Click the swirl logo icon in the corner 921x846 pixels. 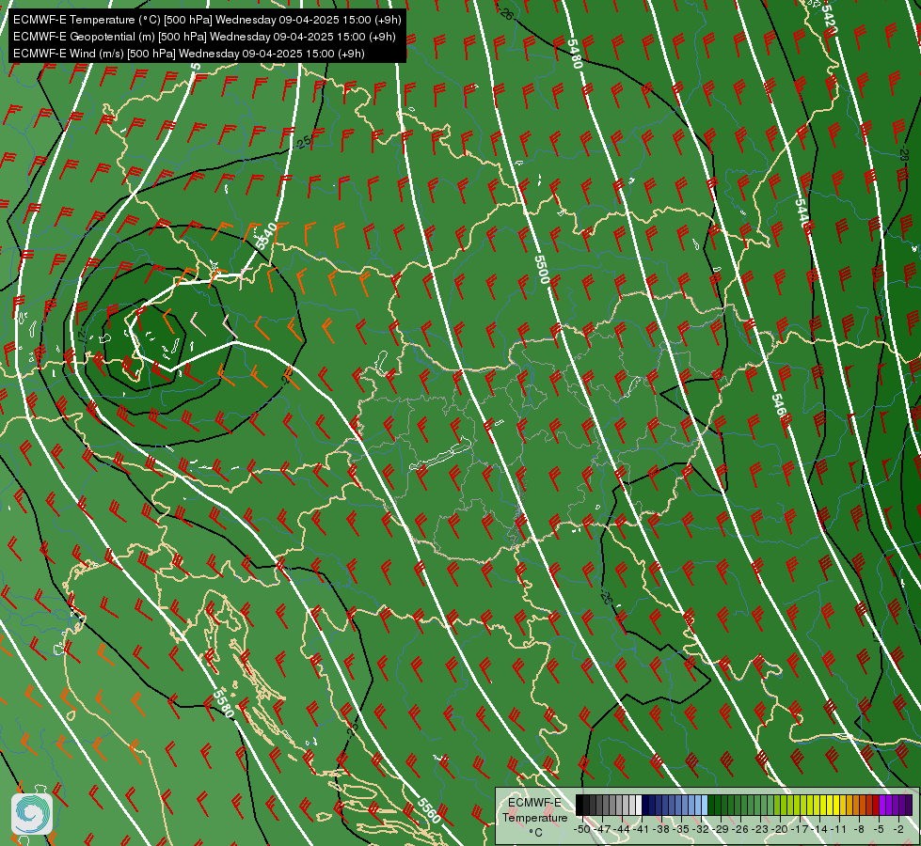(x=32, y=814)
